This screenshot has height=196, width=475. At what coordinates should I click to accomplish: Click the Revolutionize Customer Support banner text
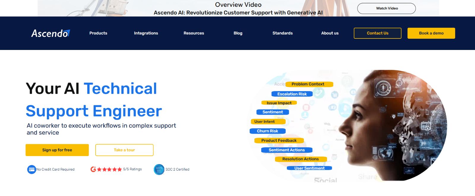[238, 13]
